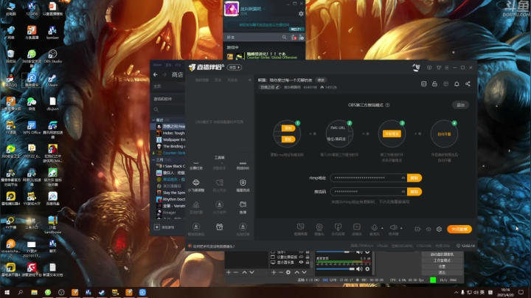Open the Steam menu in the Steam window
Viewport: 531px width, 298px height.
click(x=158, y=65)
